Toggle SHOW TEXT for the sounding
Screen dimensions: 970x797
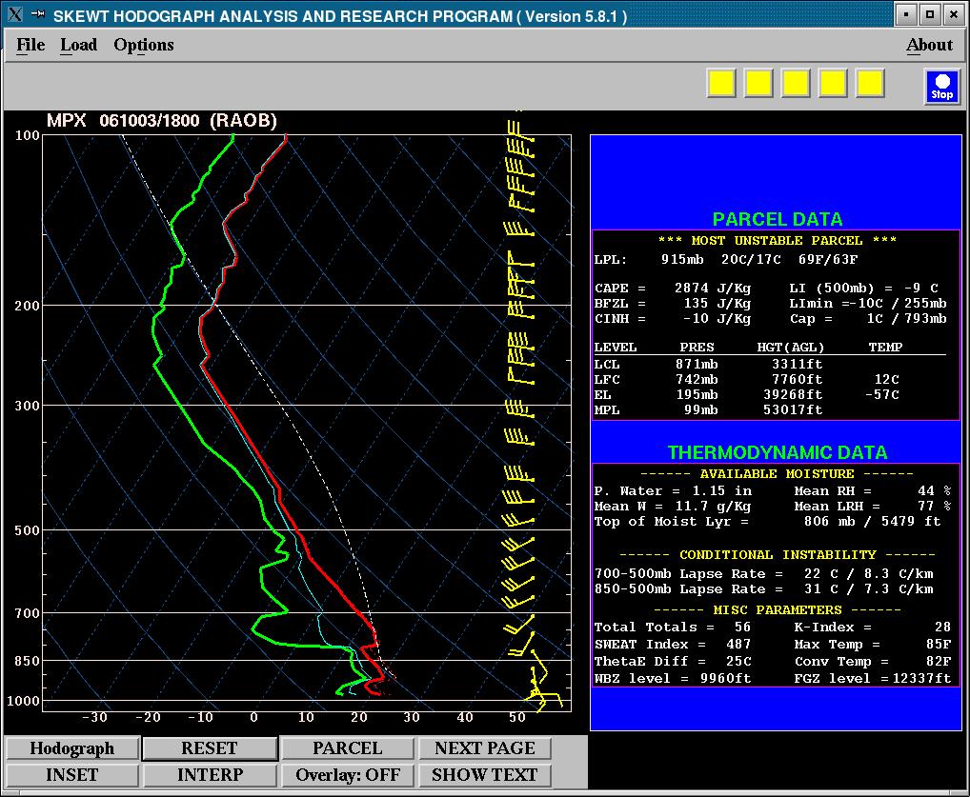coord(484,775)
